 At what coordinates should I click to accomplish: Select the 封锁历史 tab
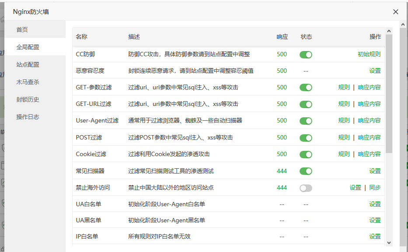28,99
